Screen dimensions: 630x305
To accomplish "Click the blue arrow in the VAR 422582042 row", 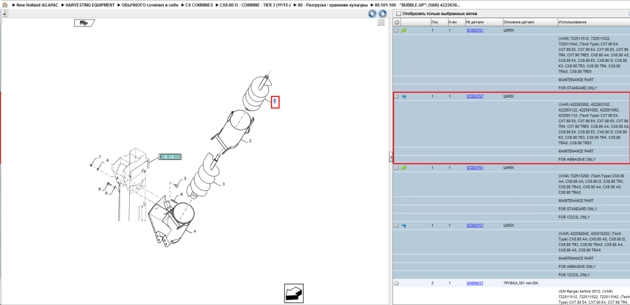I will [404, 226].
